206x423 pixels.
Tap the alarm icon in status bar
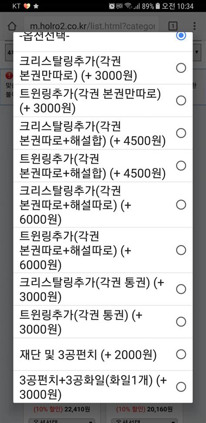pos(112,6)
